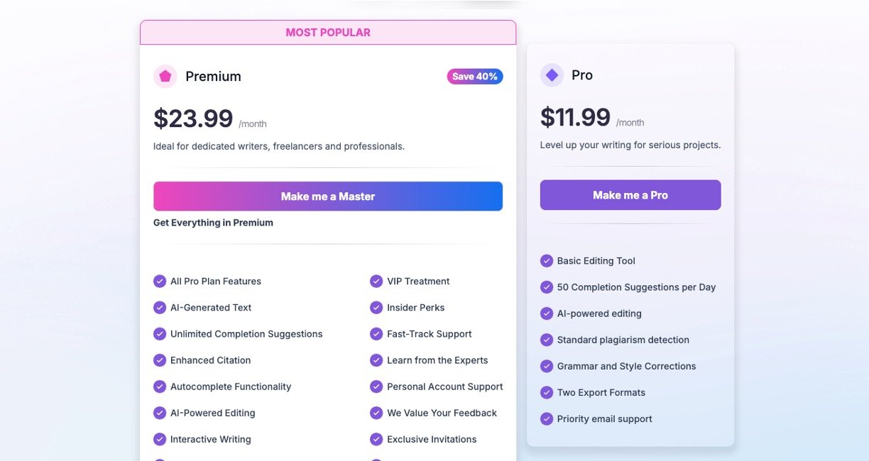
Task: Click checkmark icon beside Enhanced Citation
Action: point(160,360)
